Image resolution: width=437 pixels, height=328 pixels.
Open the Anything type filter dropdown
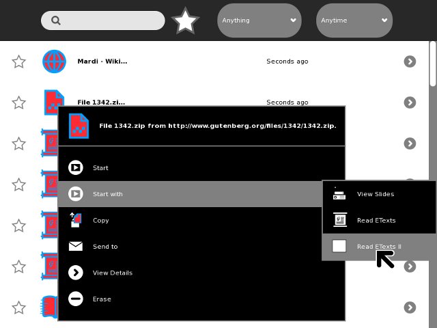pos(259,20)
